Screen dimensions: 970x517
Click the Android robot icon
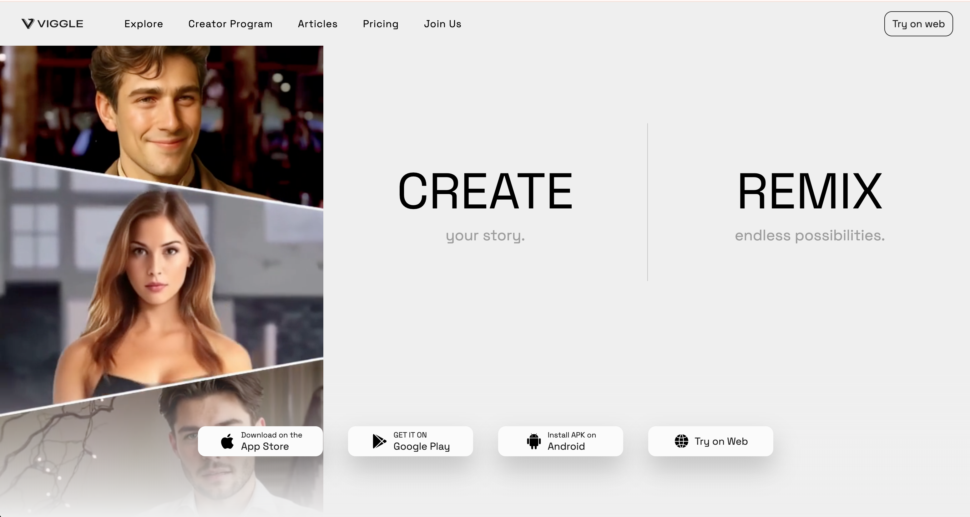[533, 441]
